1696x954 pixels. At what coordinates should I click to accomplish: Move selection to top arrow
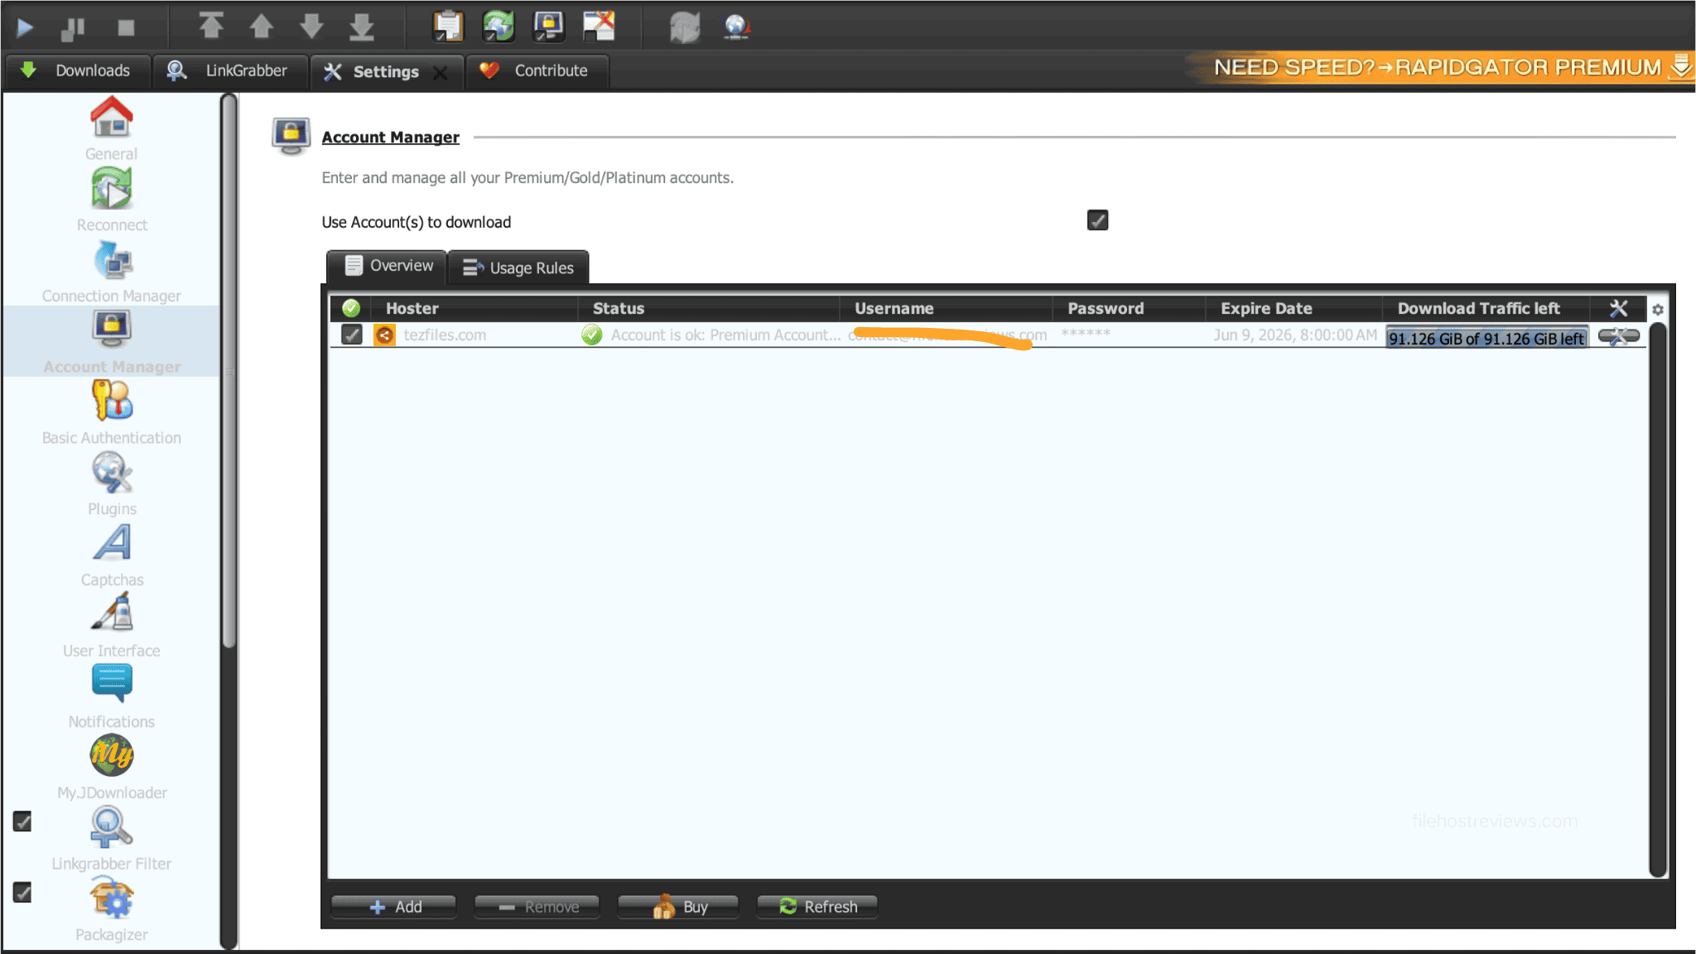(x=211, y=26)
